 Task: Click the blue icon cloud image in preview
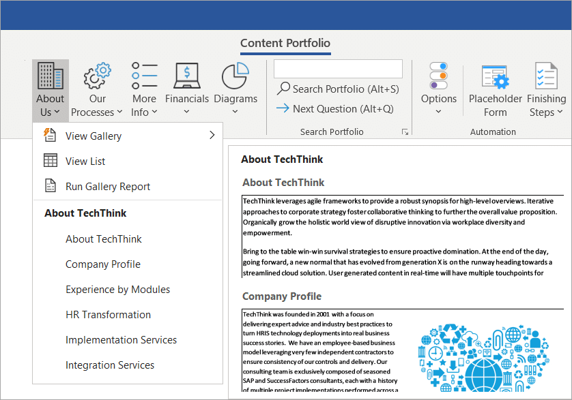[483, 358]
